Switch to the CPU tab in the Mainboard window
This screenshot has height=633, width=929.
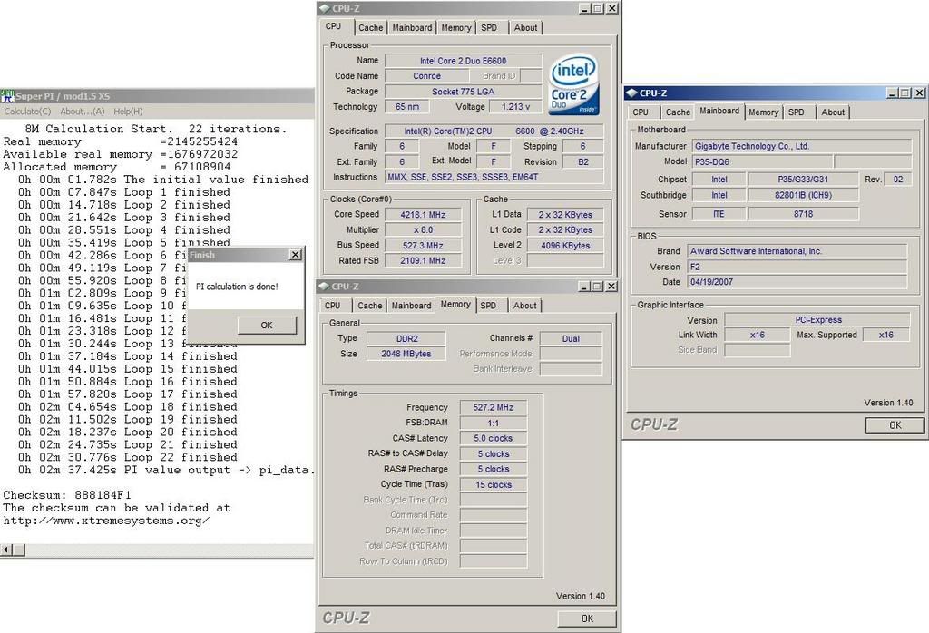(641, 112)
